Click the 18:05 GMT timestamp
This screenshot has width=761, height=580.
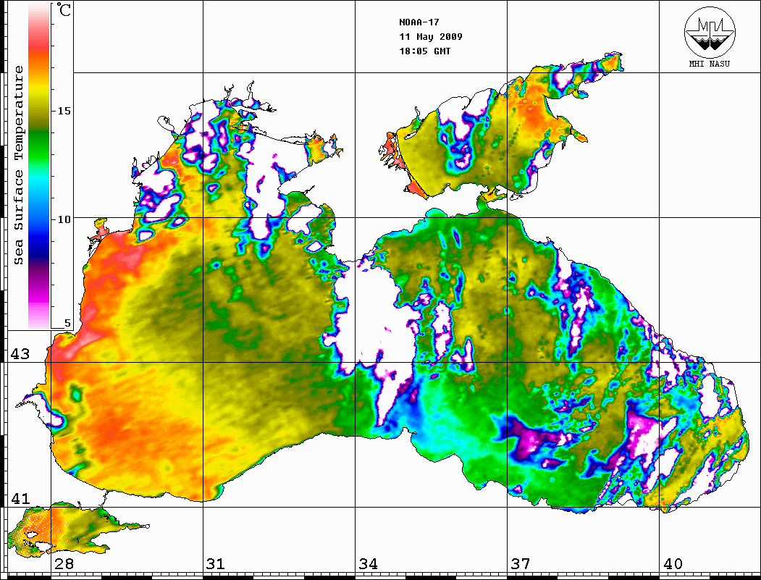click(424, 51)
